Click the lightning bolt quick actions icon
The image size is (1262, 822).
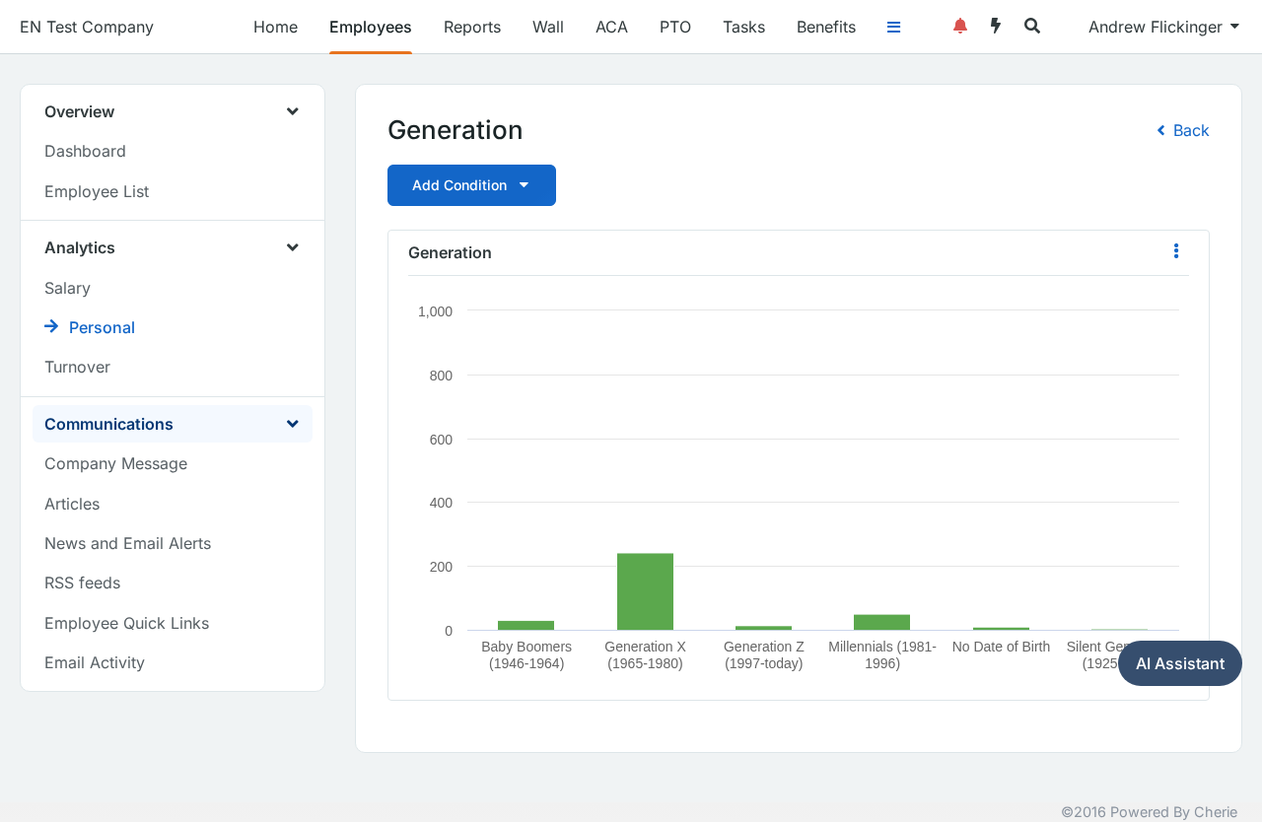[x=996, y=27]
